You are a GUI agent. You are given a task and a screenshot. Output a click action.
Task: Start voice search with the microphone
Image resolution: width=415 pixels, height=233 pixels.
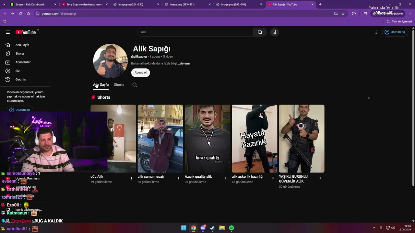click(x=275, y=32)
